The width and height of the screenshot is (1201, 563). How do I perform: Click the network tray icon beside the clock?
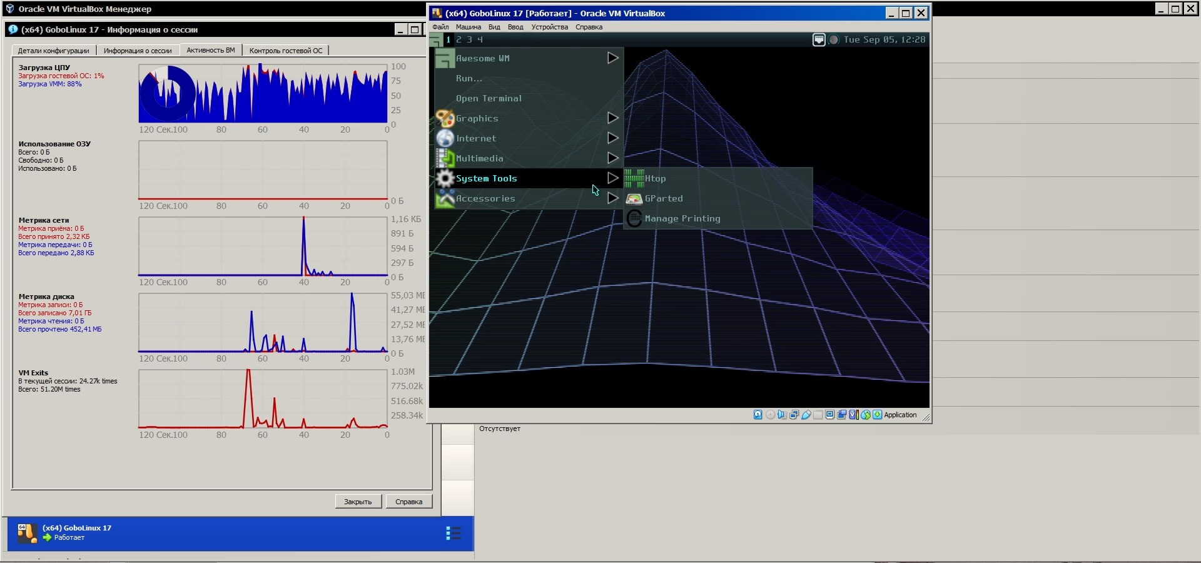[819, 39]
